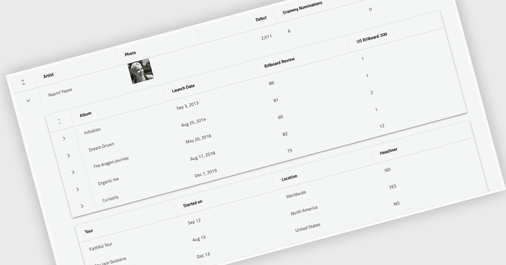Select Billboard Review value 60

tap(280, 117)
